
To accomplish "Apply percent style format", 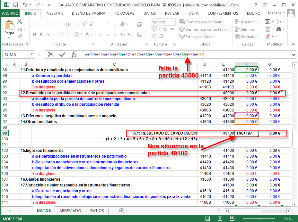I will click(165, 29).
